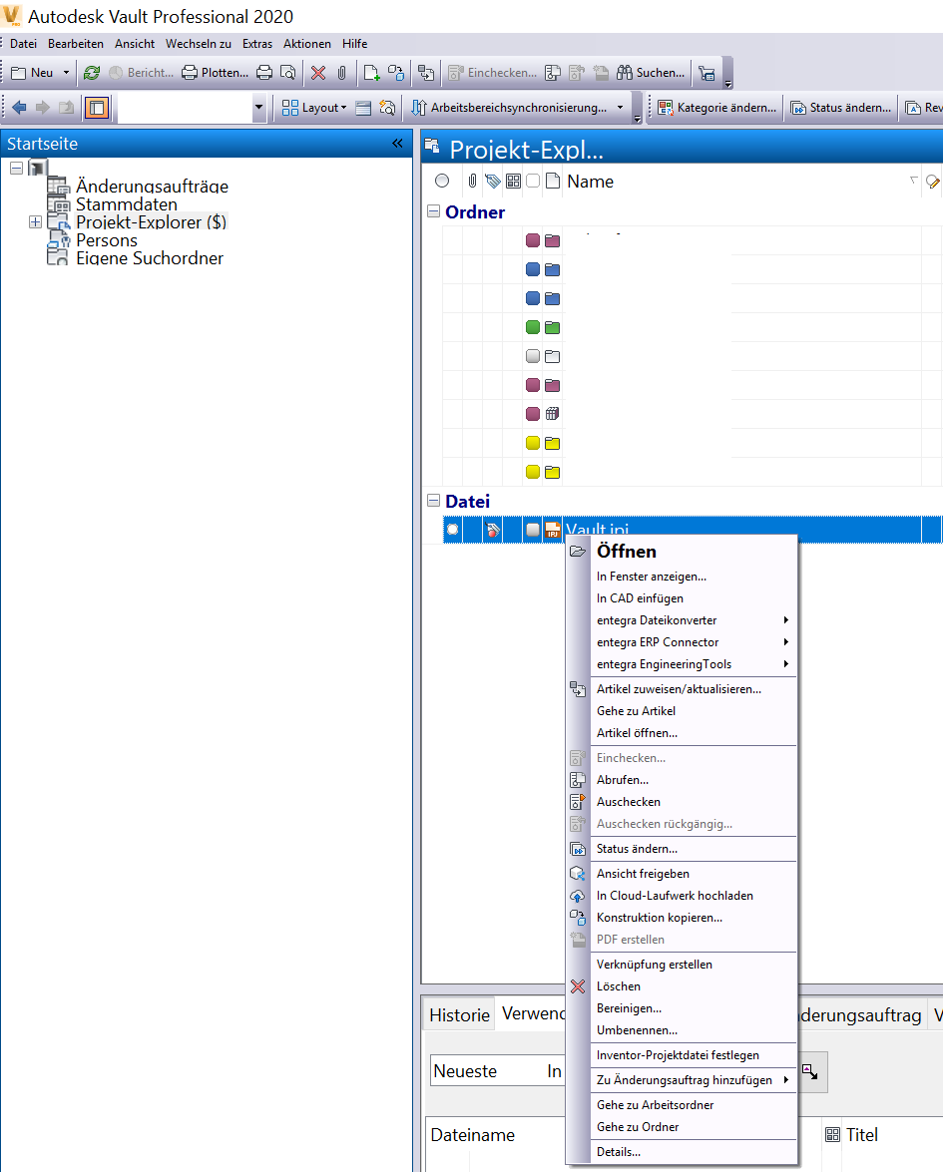The height and width of the screenshot is (1172, 946).
Task: Select Änderungsaufträge in the tree
Action: [x=152, y=187]
